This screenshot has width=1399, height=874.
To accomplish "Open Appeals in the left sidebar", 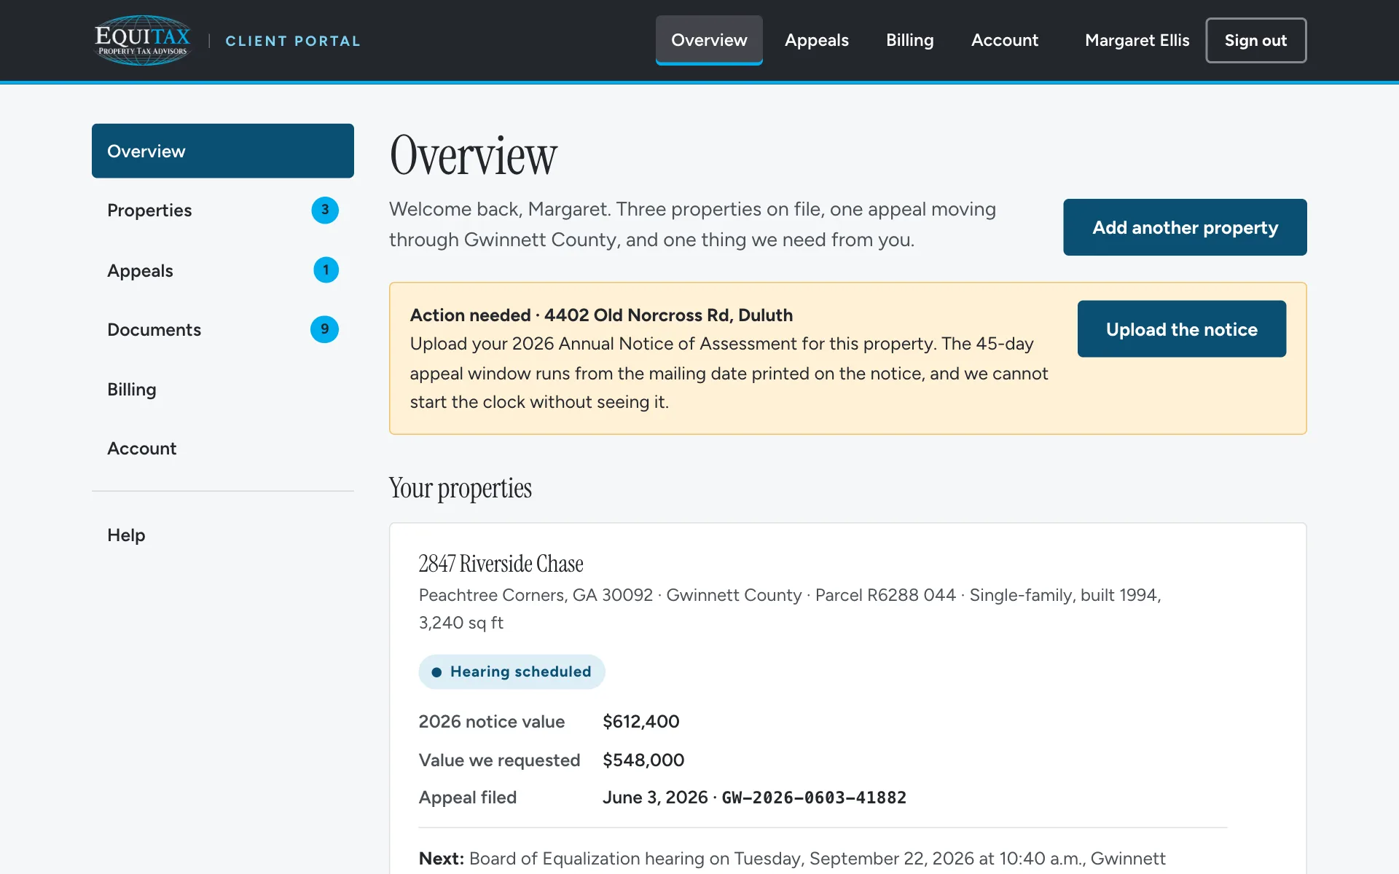I will [223, 270].
